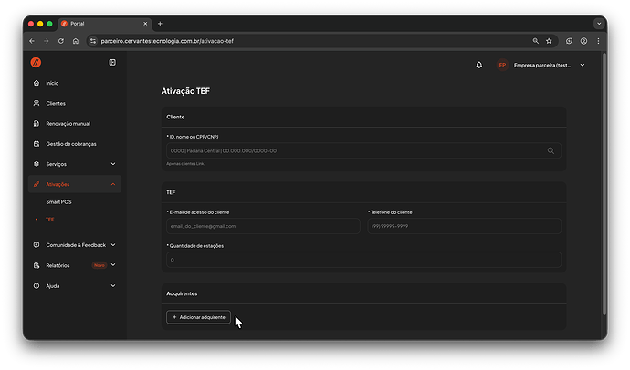Expand the Ajuda chevron
The image size is (630, 370).
[x=113, y=286]
